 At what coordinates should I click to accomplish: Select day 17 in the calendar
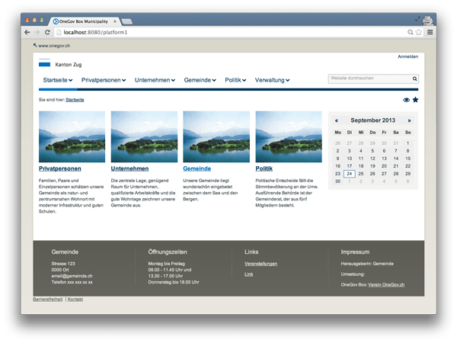point(349,166)
